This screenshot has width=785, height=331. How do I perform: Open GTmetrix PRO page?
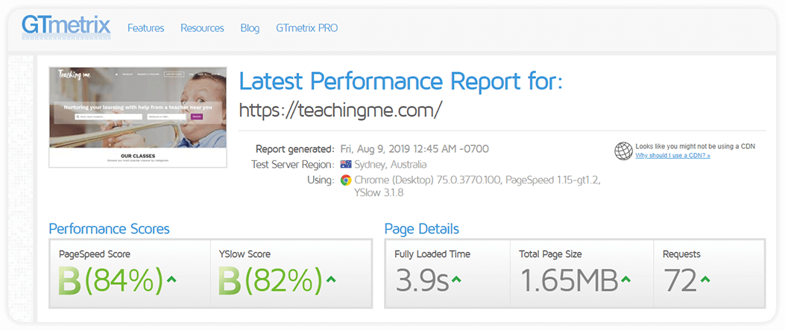(307, 28)
